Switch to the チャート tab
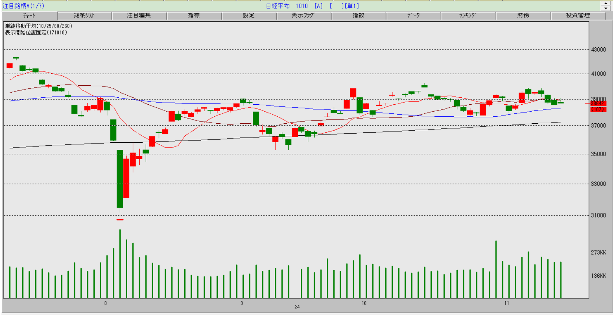Viewport: 613px width, 315px height. point(30,16)
